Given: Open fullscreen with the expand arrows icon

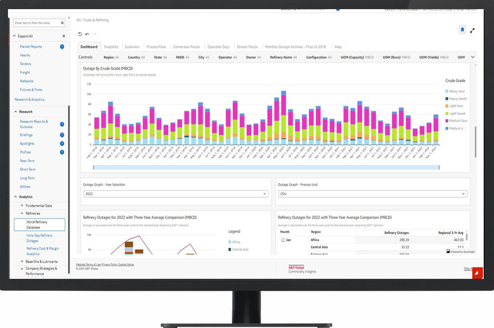Looking at the screenshot, I should click(x=472, y=31).
